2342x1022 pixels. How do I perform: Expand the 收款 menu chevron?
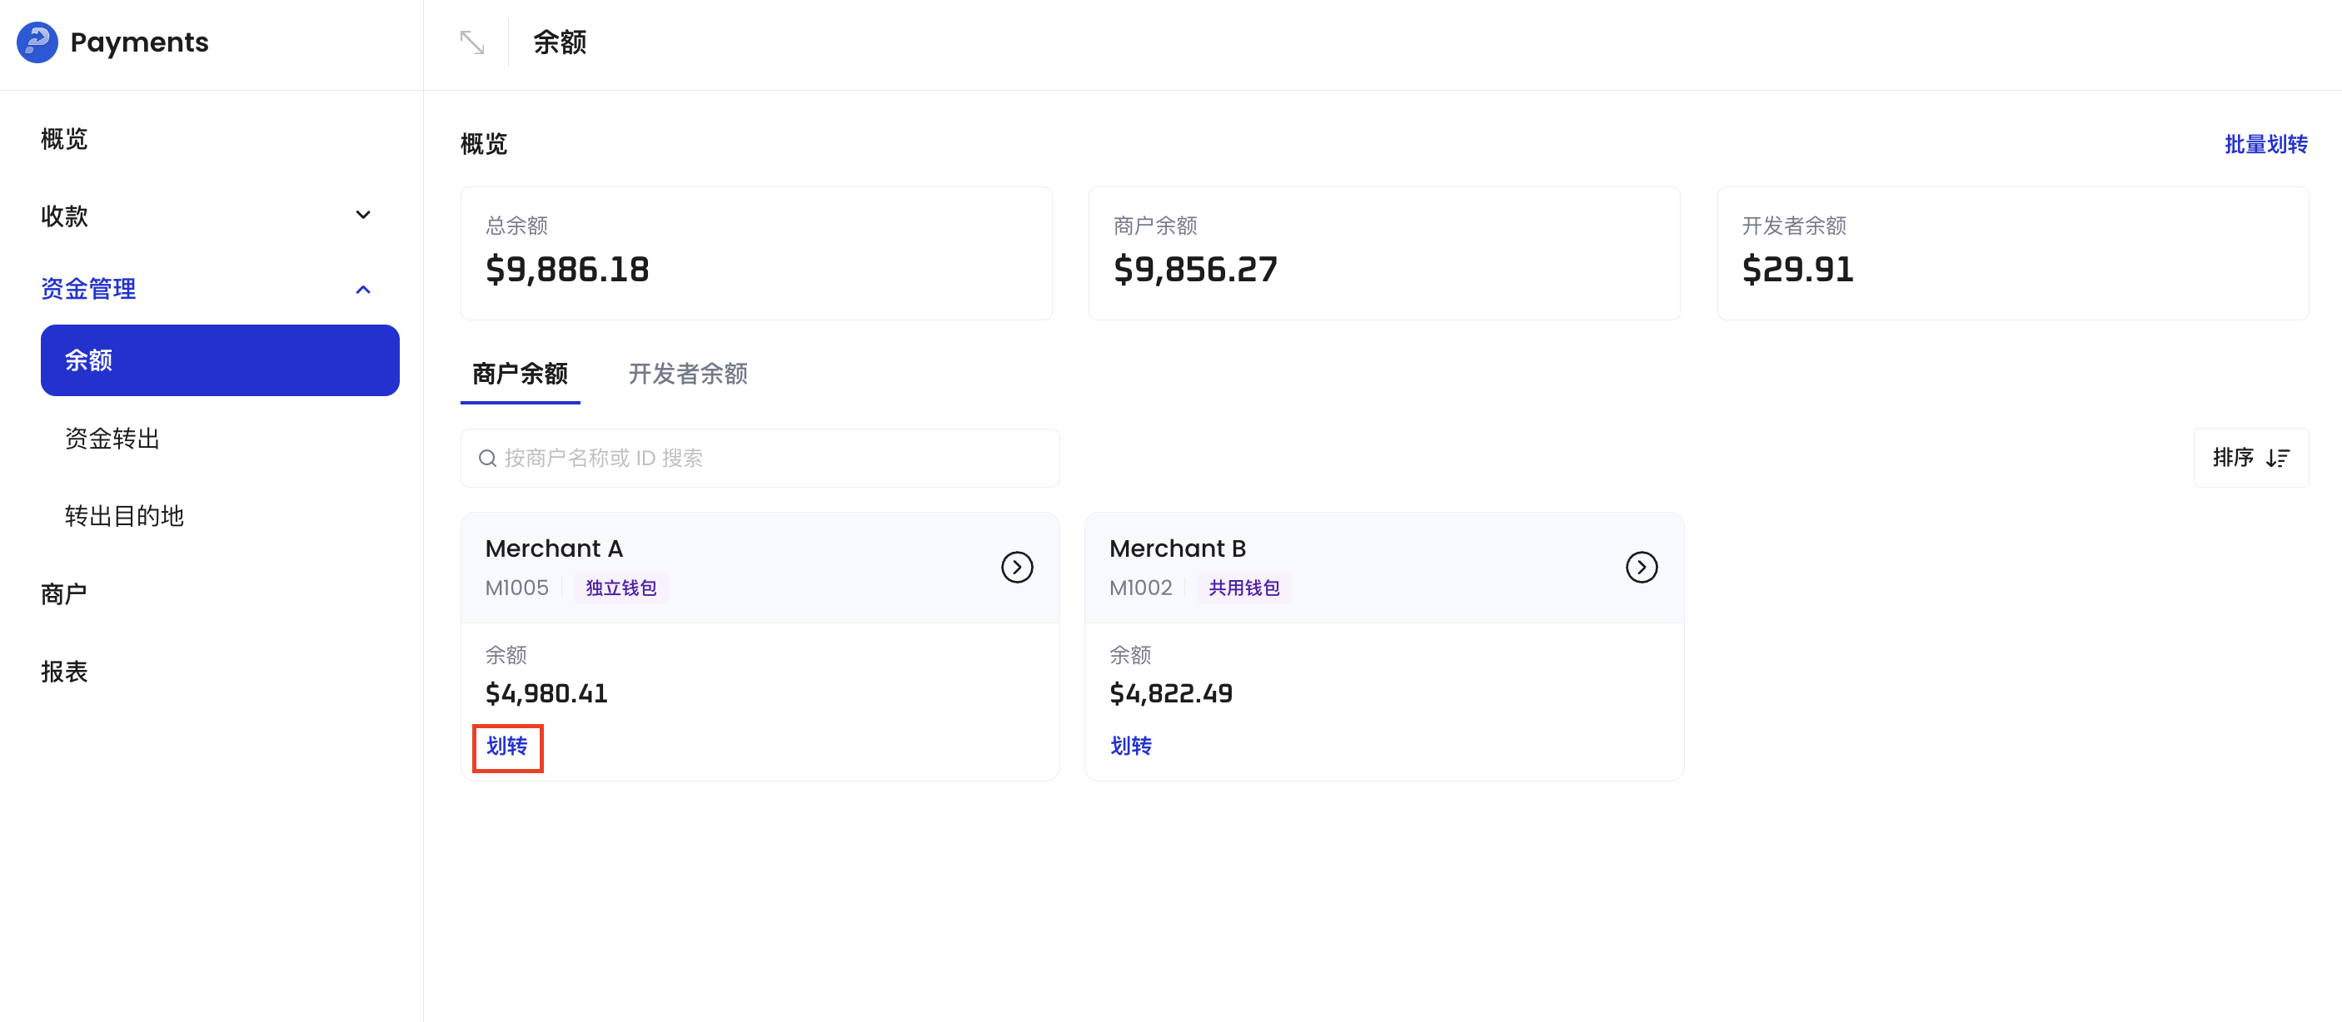(363, 215)
